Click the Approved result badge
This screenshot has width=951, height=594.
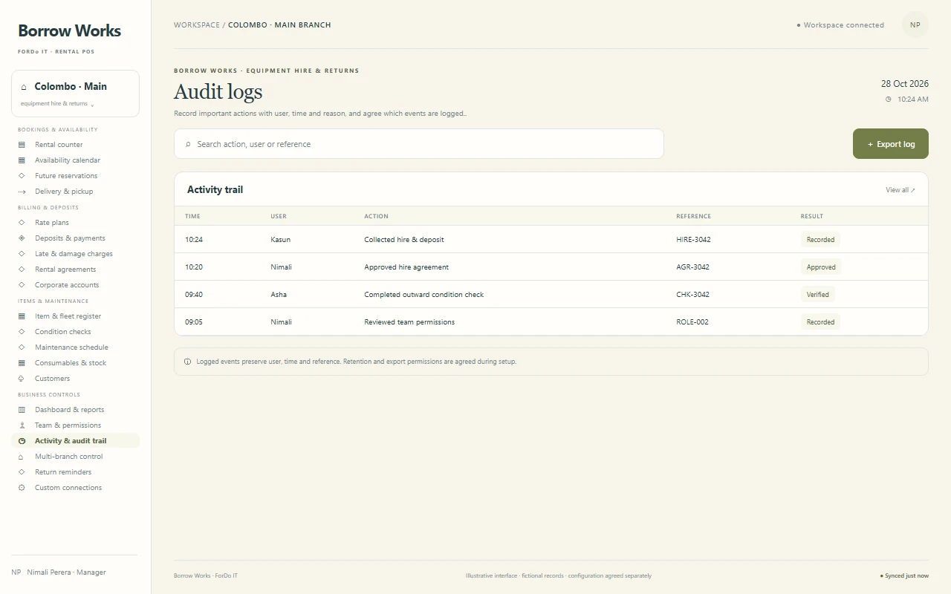[821, 267]
